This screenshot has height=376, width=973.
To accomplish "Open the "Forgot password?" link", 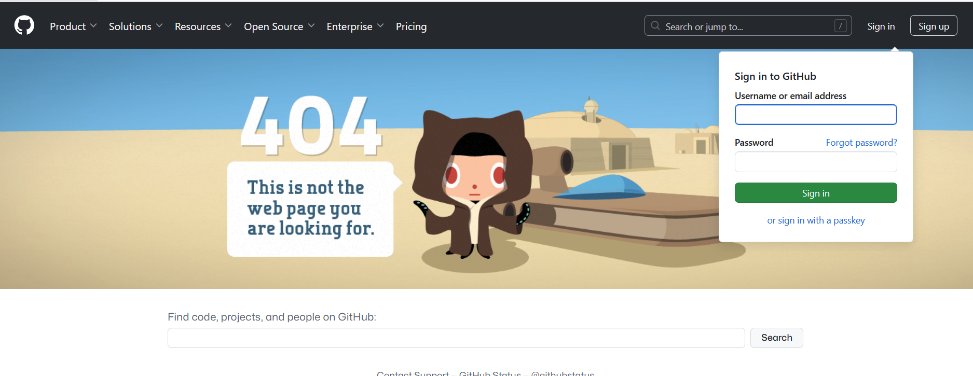I will click(861, 143).
